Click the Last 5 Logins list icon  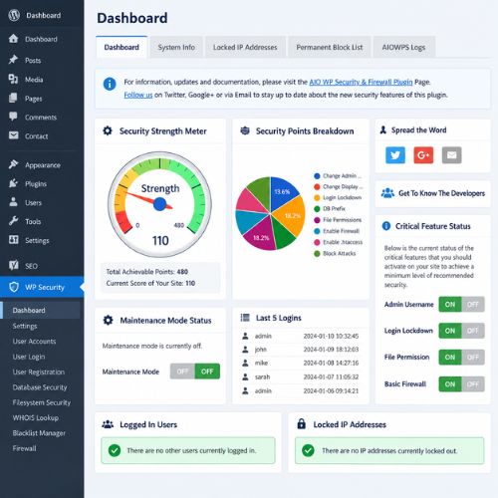pyautogui.click(x=245, y=318)
